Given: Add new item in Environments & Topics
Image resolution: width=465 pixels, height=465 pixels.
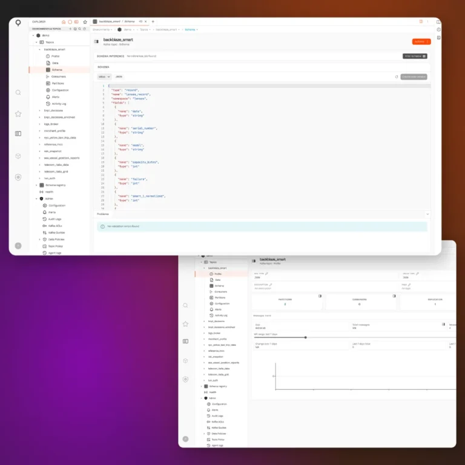Looking at the screenshot, I should click(x=70, y=29).
